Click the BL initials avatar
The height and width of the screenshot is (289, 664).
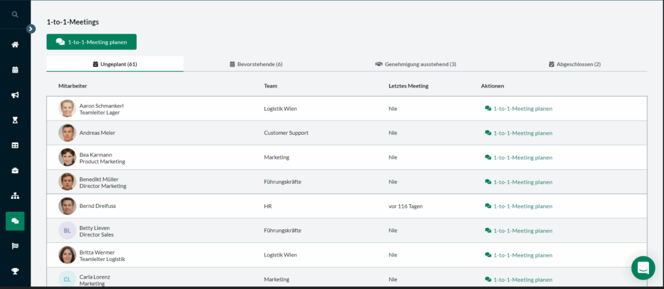coord(67,231)
